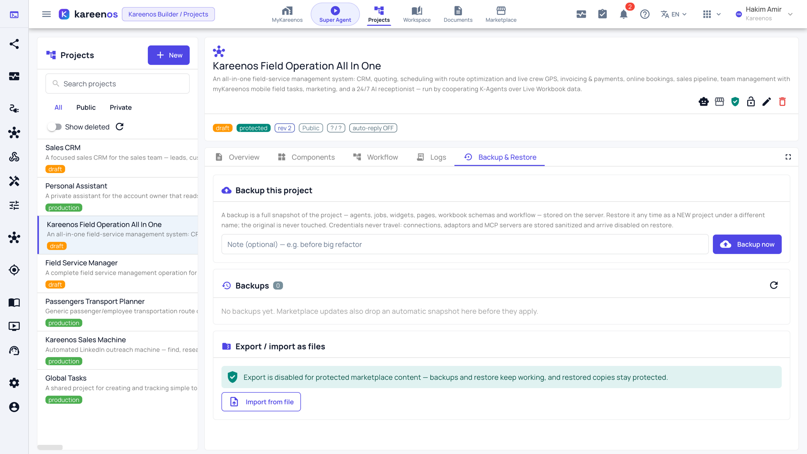Click the share icon in left sidebar
The image size is (807, 454).
tap(14, 44)
